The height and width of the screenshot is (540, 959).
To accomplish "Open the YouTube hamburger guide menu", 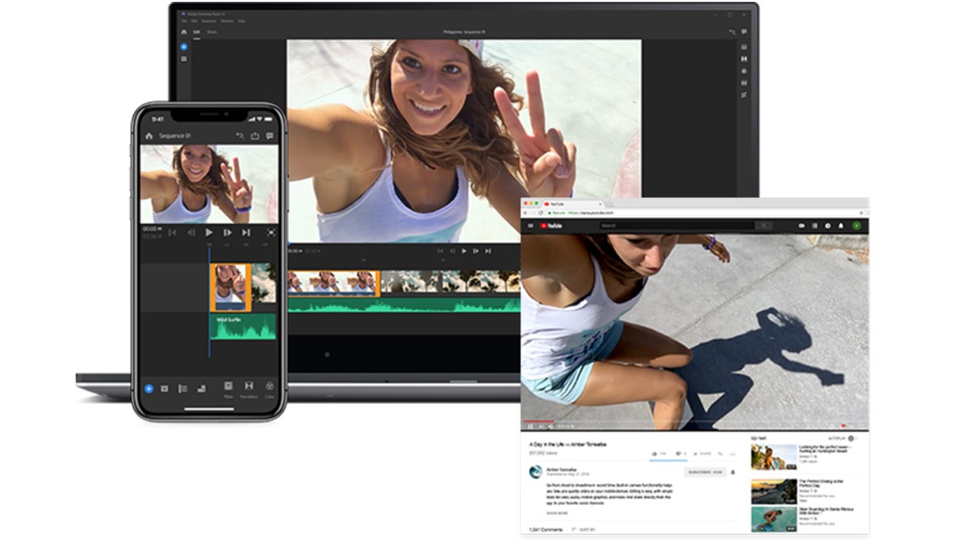I will pyautogui.click(x=531, y=226).
